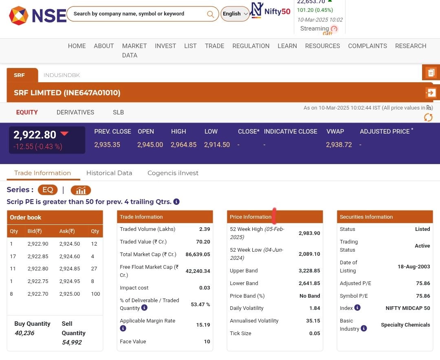Open the MARKET DATA menu
Viewport: 440px width, 360px height.
point(134,50)
